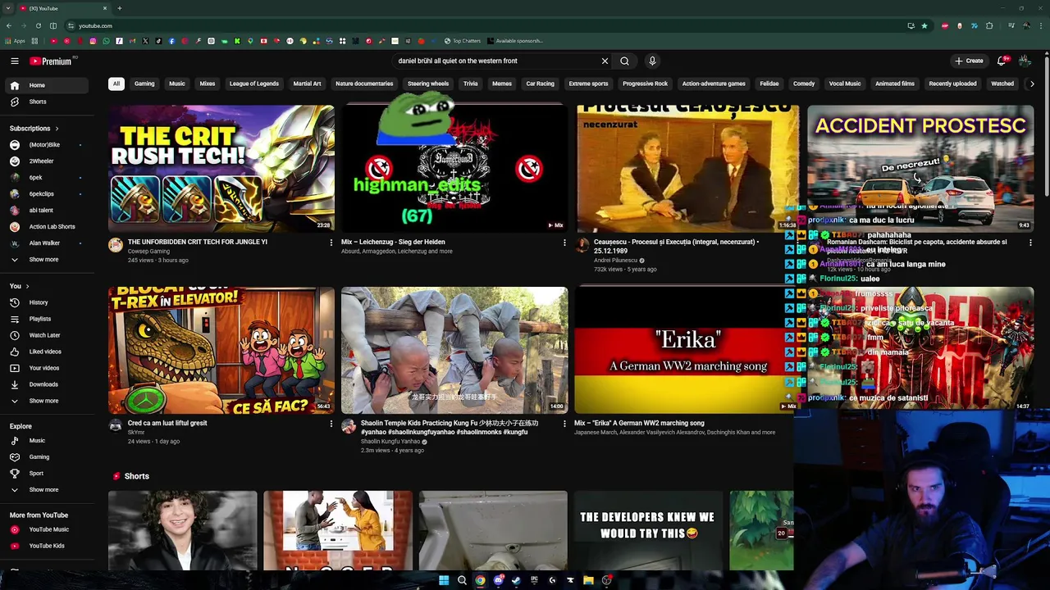The height and width of the screenshot is (590, 1050).
Task: Open Liked videos
Action: click(x=48, y=352)
